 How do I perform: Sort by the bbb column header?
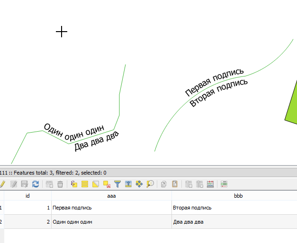pos(234,196)
